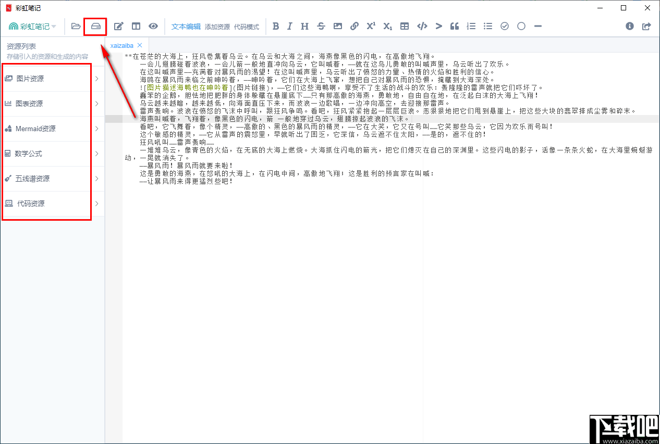Toggle the eye preview icon
Image resolution: width=660 pixels, height=444 pixels.
click(x=153, y=26)
